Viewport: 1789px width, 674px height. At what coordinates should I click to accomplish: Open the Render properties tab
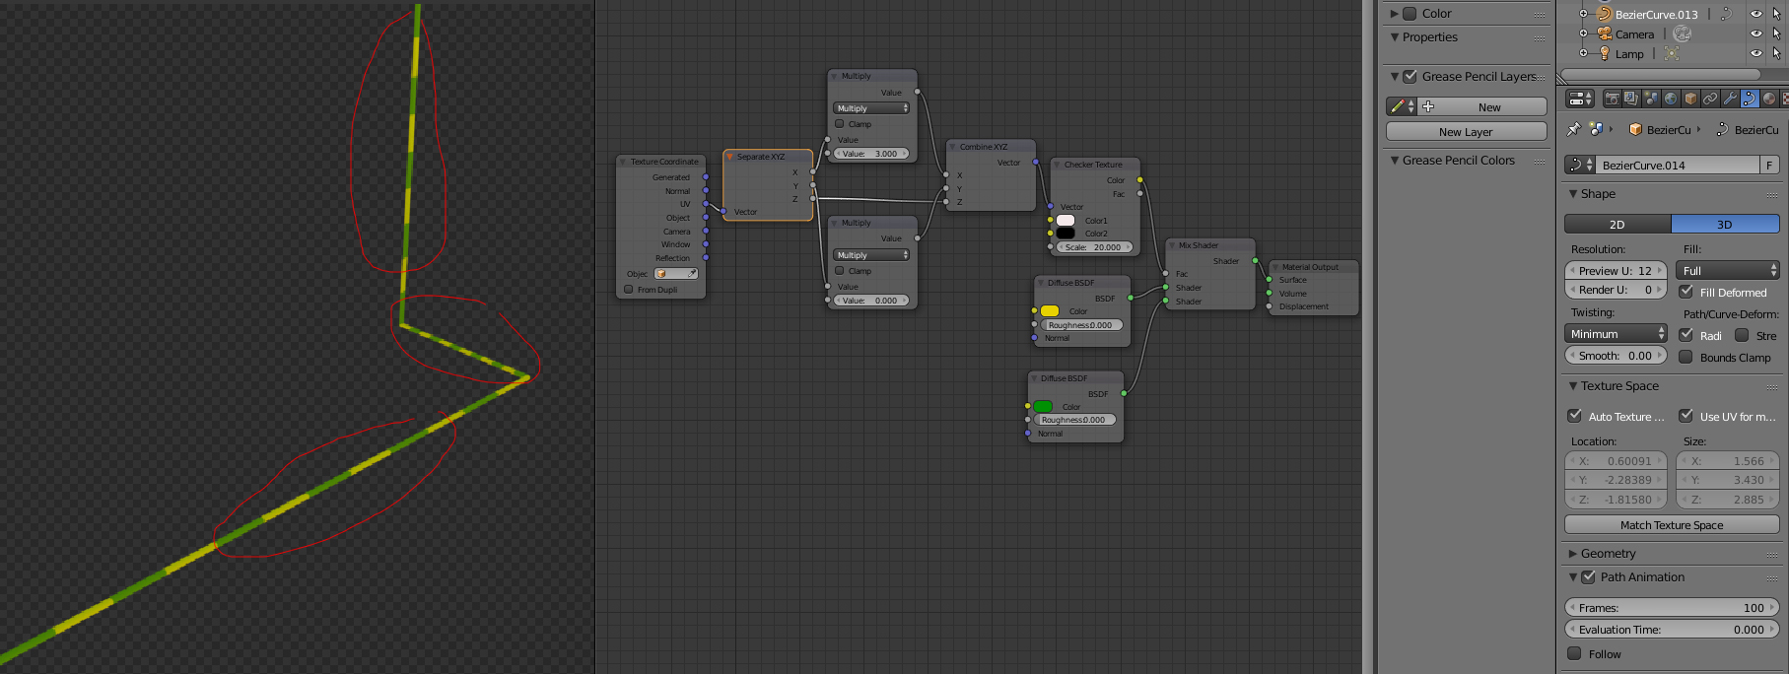[1613, 99]
